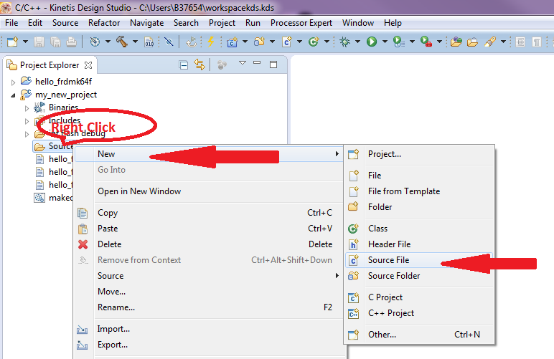Click the New C Source File toolbar icon
Image resolution: width=554 pixels, height=359 pixels.
coord(287,42)
